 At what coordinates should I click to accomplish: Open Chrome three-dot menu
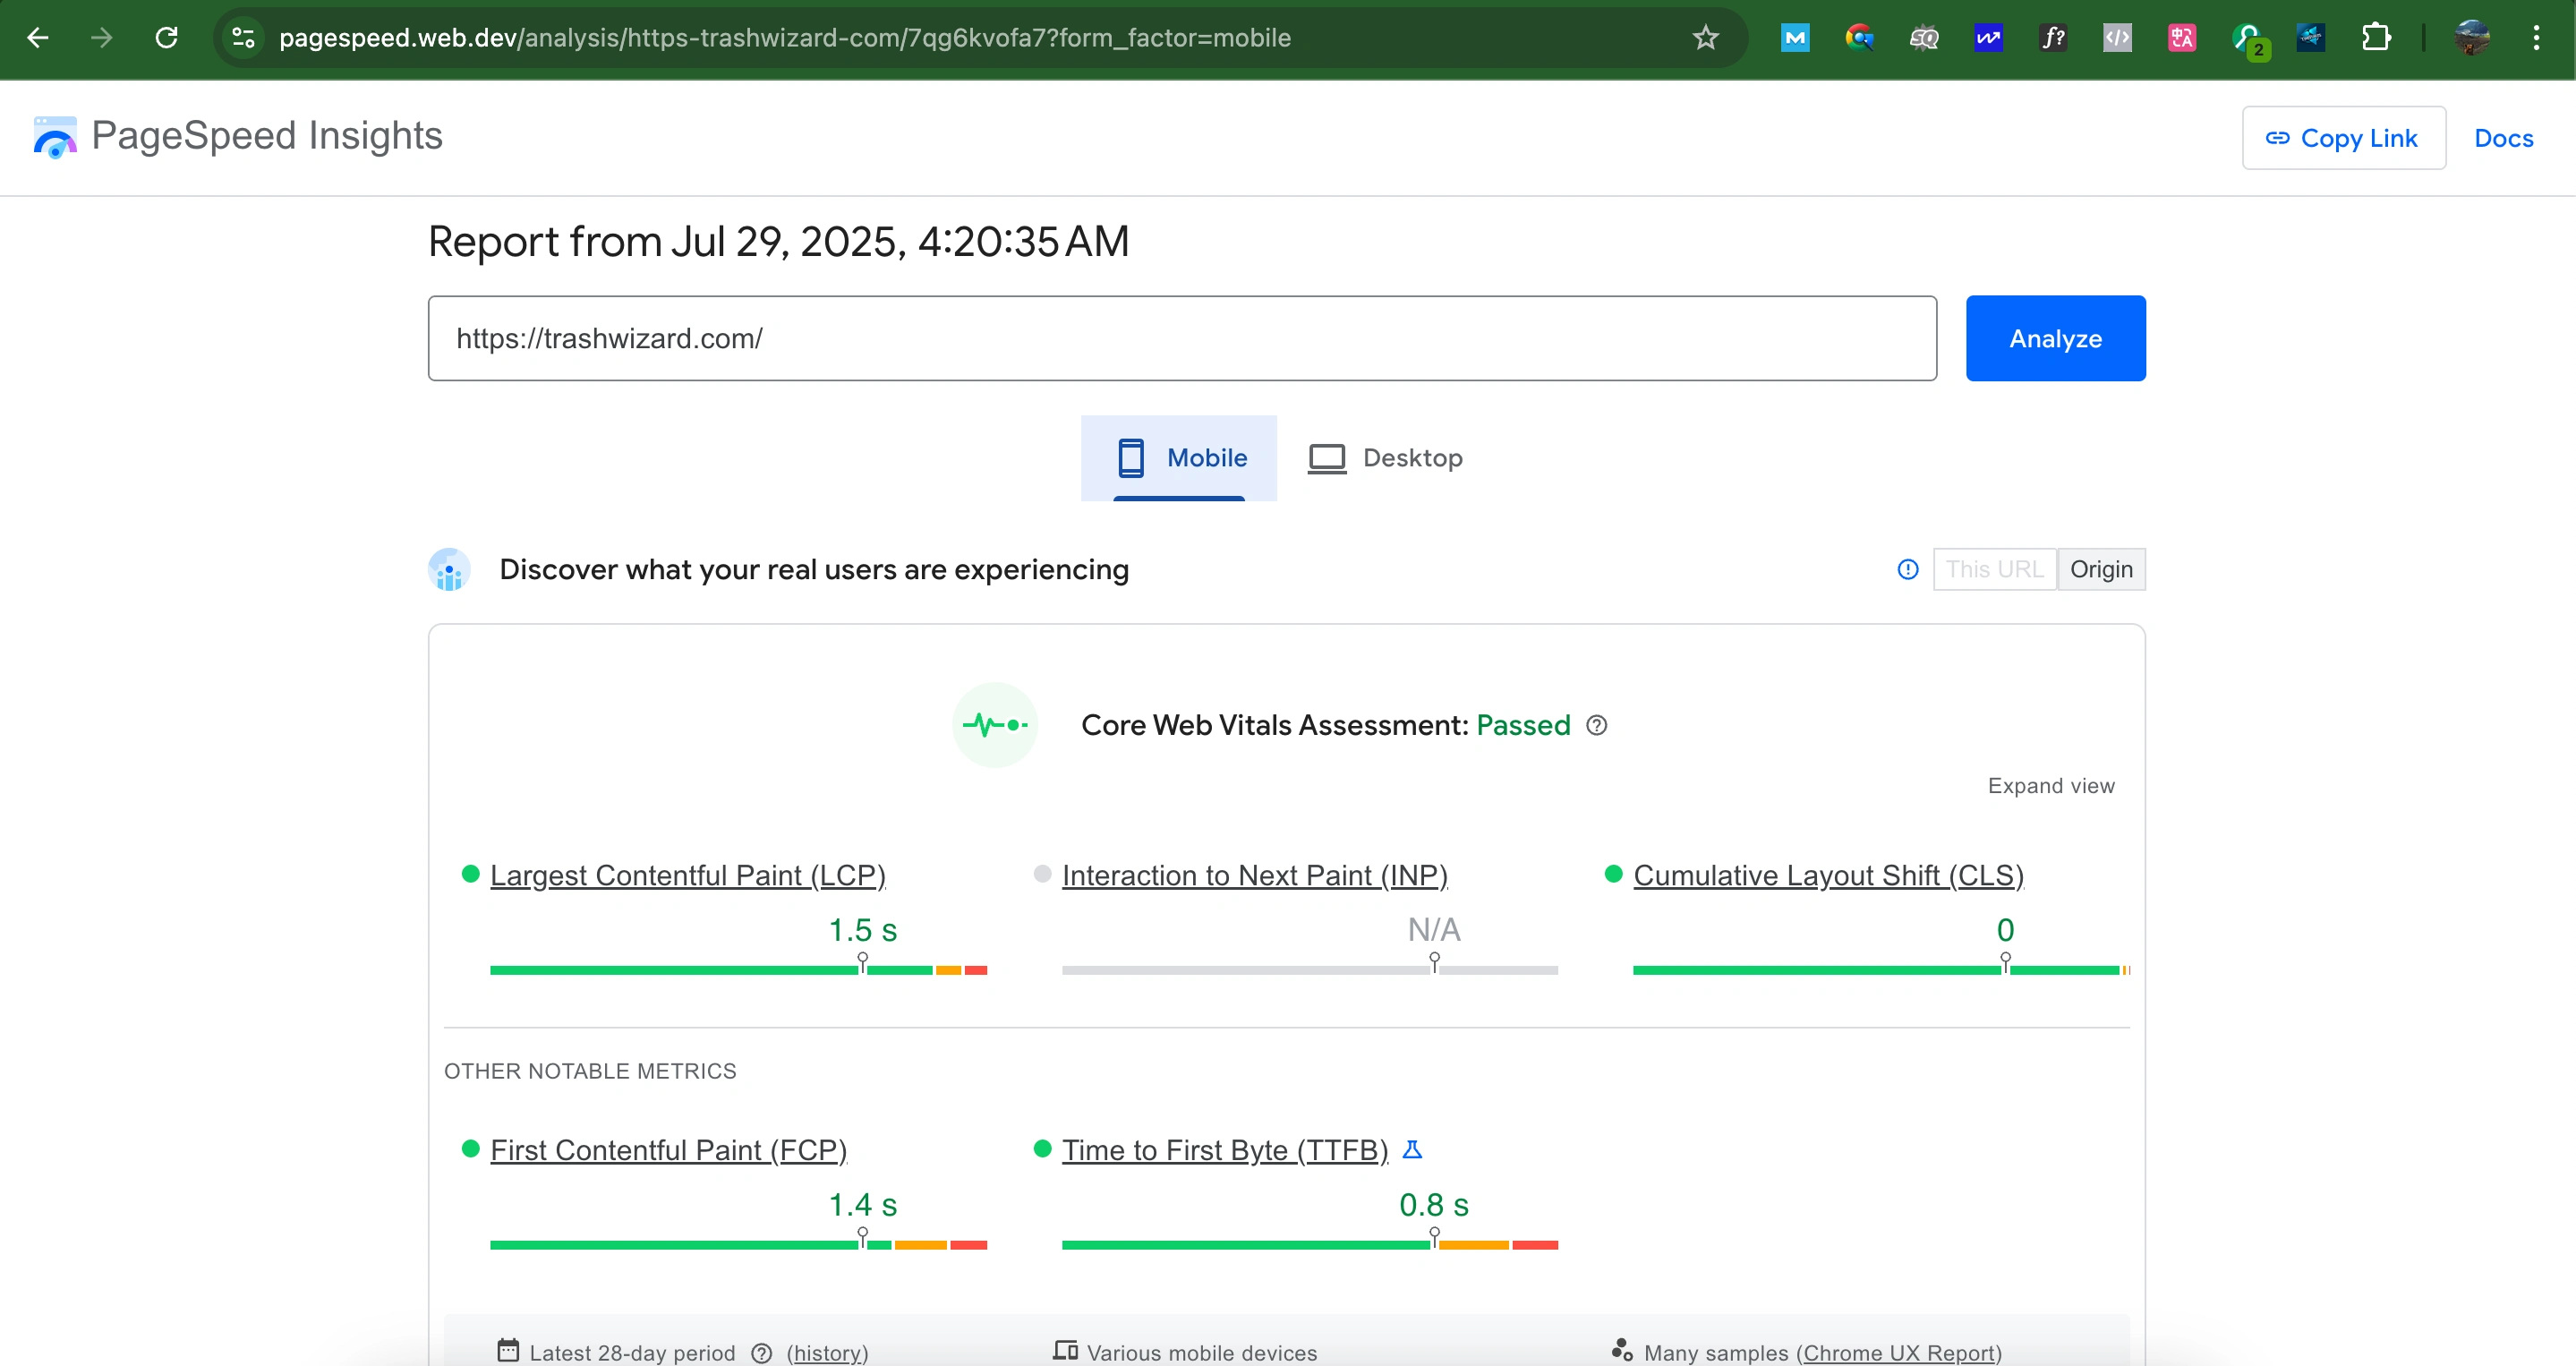click(2536, 38)
